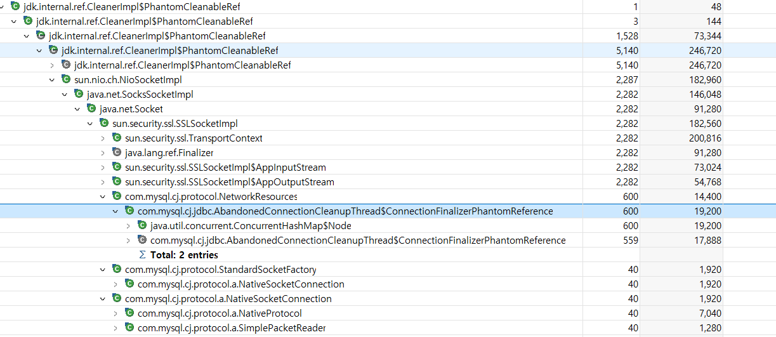Click the 54,768 heap value
Screen dimensions: 776x337
(707, 182)
